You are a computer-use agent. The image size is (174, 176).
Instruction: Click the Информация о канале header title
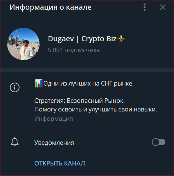[x=50, y=7]
